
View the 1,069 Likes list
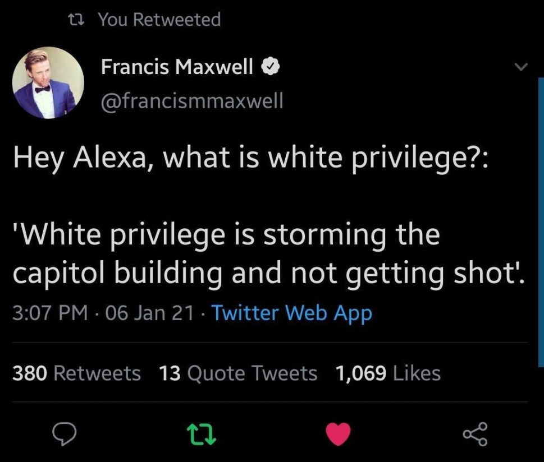click(x=388, y=373)
